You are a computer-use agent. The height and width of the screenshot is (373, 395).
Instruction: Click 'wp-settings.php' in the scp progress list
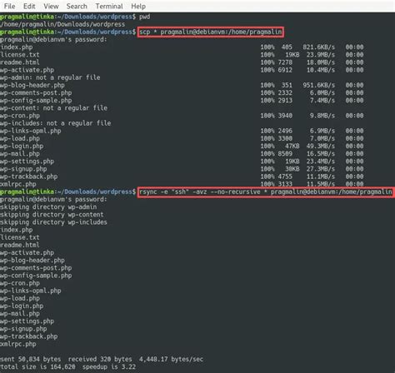27,162
